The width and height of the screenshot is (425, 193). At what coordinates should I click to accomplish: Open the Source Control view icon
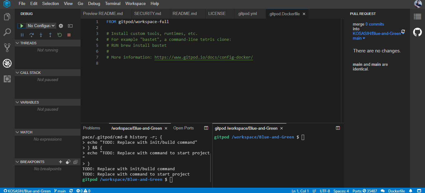click(x=7, y=48)
